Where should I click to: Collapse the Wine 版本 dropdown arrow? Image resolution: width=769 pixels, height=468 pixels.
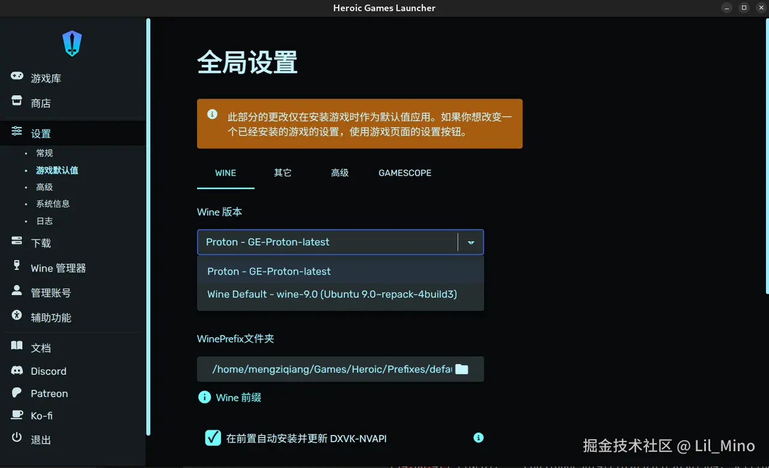[470, 242]
